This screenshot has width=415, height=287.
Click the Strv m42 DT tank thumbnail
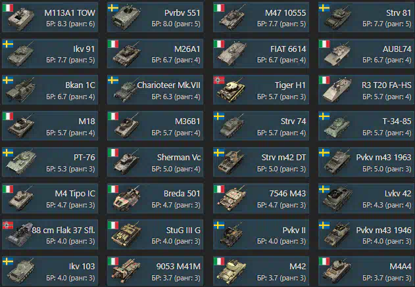[232, 162]
